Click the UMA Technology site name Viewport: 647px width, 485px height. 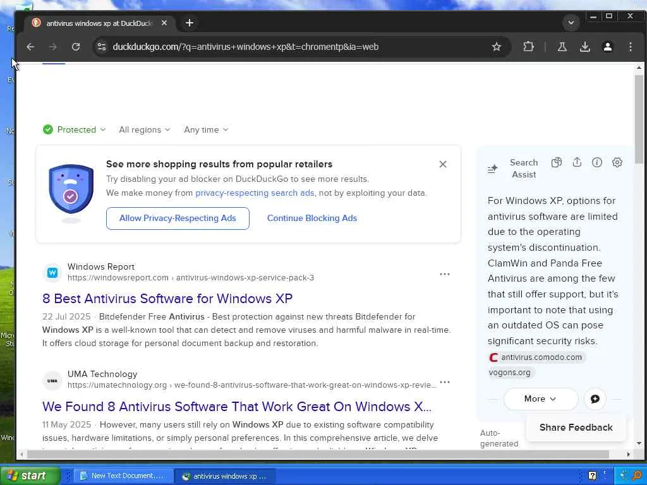point(102,374)
